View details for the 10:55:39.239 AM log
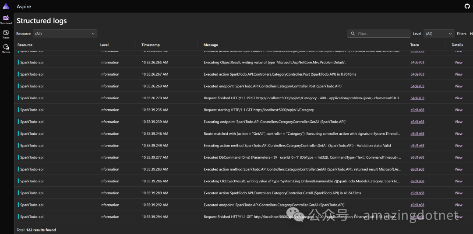Image resolution: width=473 pixels, height=234 pixels. 459,122
